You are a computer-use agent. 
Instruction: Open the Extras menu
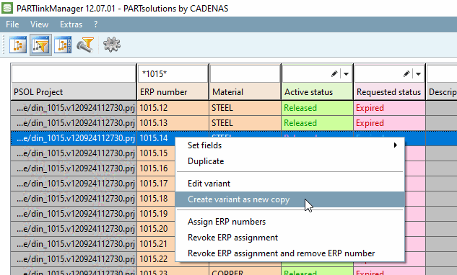tap(71, 24)
